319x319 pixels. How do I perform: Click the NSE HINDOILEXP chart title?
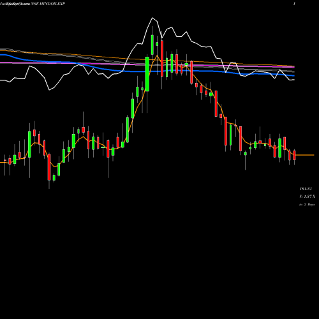48,4
